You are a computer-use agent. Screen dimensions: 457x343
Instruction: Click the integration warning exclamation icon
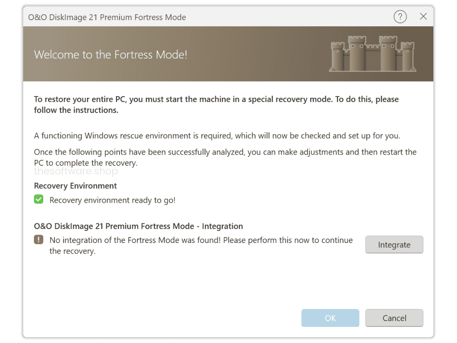(x=38, y=240)
